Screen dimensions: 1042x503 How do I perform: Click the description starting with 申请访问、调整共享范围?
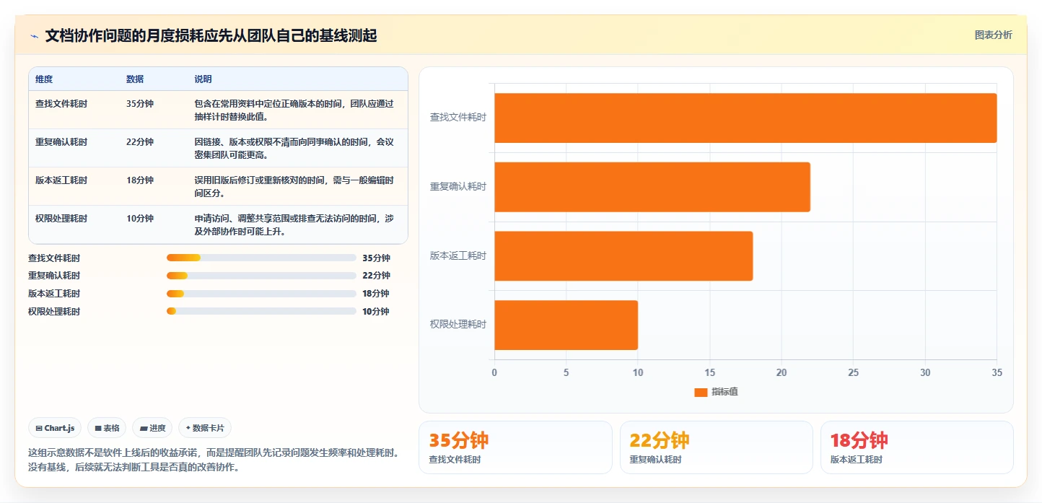[x=294, y=225]
